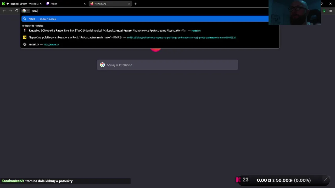This screenshot has height=188, width=335.
Task: Restore down the Firefox window
Action: coord(322,4)
